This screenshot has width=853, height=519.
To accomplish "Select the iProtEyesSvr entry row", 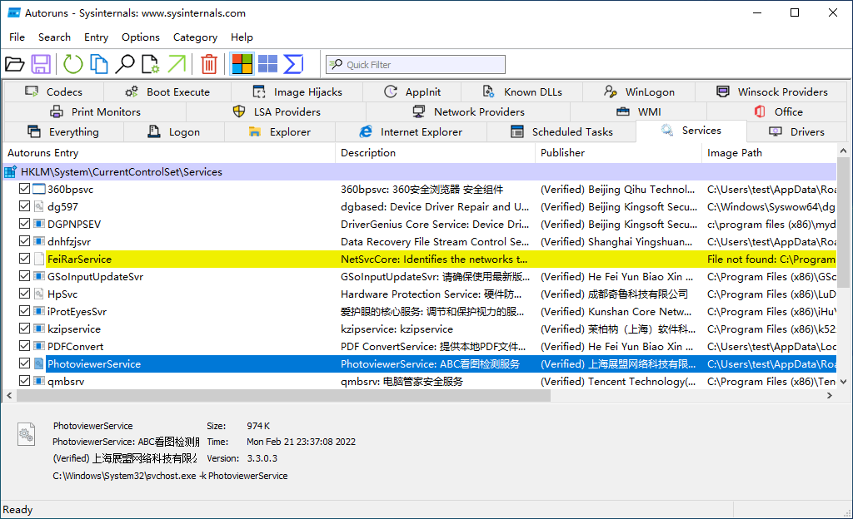I will pos(420,312).
